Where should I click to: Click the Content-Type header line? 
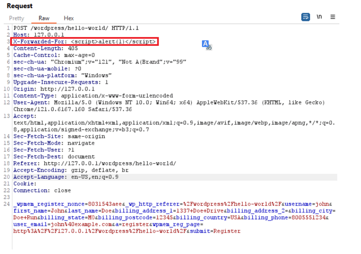click(x=93, y=96)
